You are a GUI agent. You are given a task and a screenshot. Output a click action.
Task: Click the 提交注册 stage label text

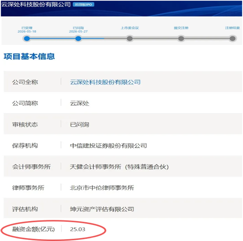tap(181, 28)
